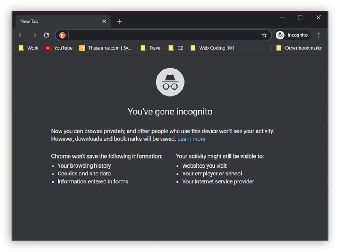The height and width of the screenshot is (252, 340).
Task: Open a new tab with the plus button
Action: point(119,21)
